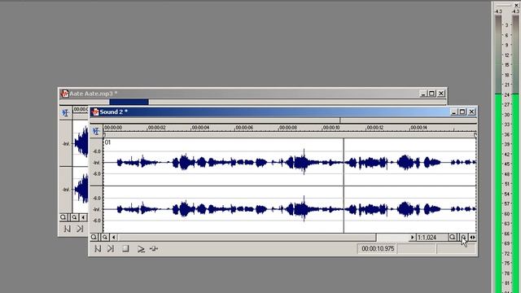Maximize the Aate Aate.mp3 window
This screenshot has width=521, height=293.
tap(431, 94)
